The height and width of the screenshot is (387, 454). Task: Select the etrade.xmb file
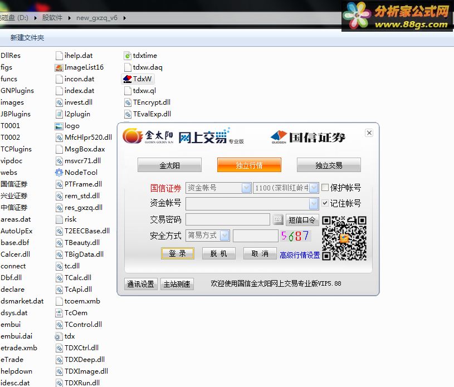click(x=19, y=348)
